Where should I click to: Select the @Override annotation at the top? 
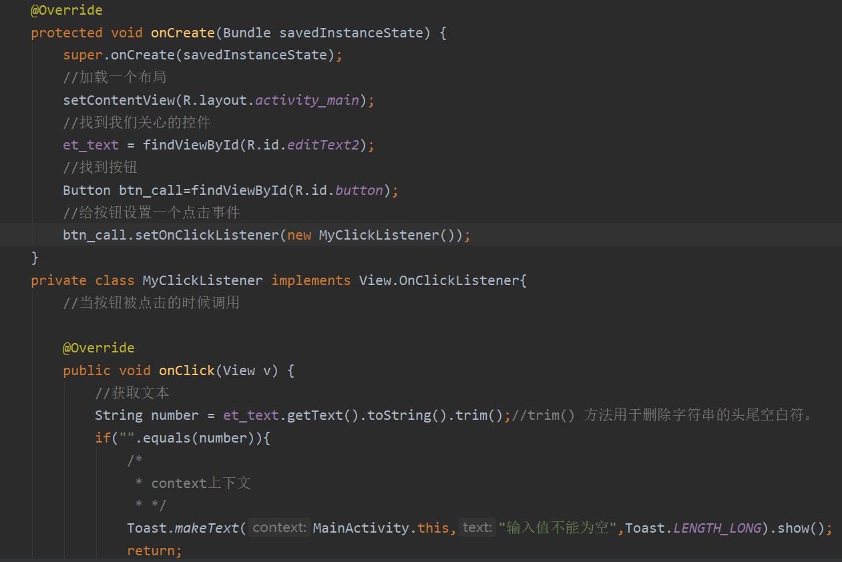[x=66, y=10]
